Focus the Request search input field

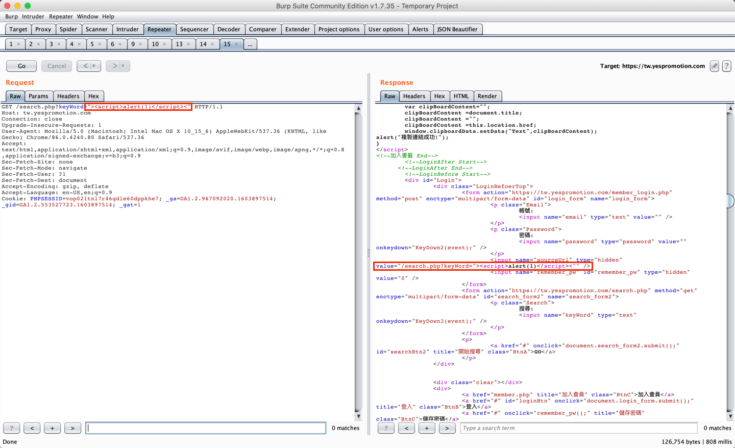point(206,428)
